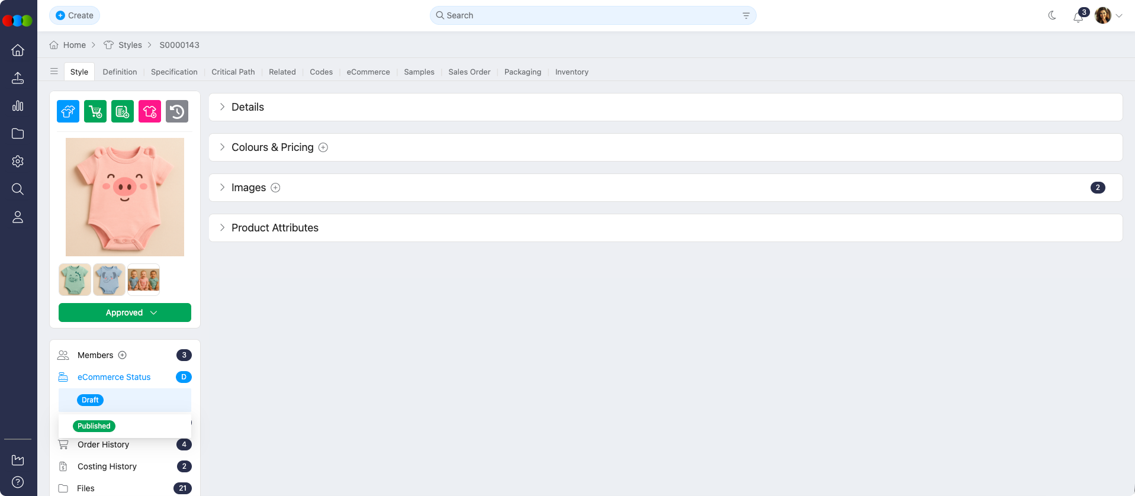Click the S0000143 breadcrumb text
The image size is (1135, 496).
coord(179,45)
